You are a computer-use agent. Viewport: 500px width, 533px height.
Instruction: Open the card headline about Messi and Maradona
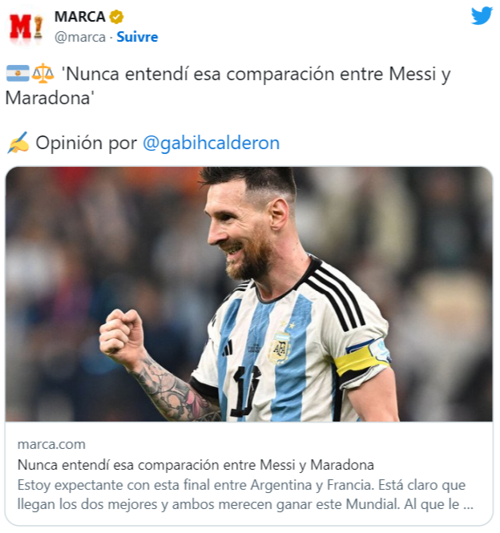pyautogui.click(x=196, y=465)
